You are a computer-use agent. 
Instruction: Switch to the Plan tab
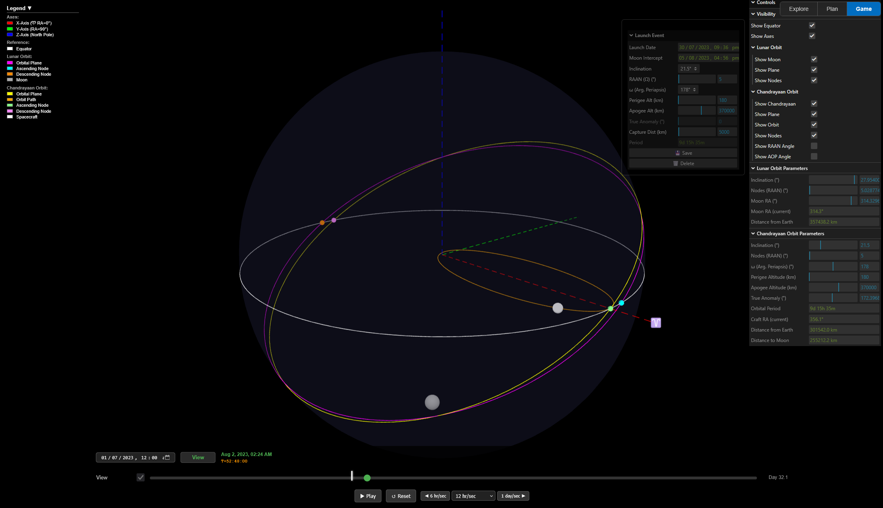[x=832, y=8]
